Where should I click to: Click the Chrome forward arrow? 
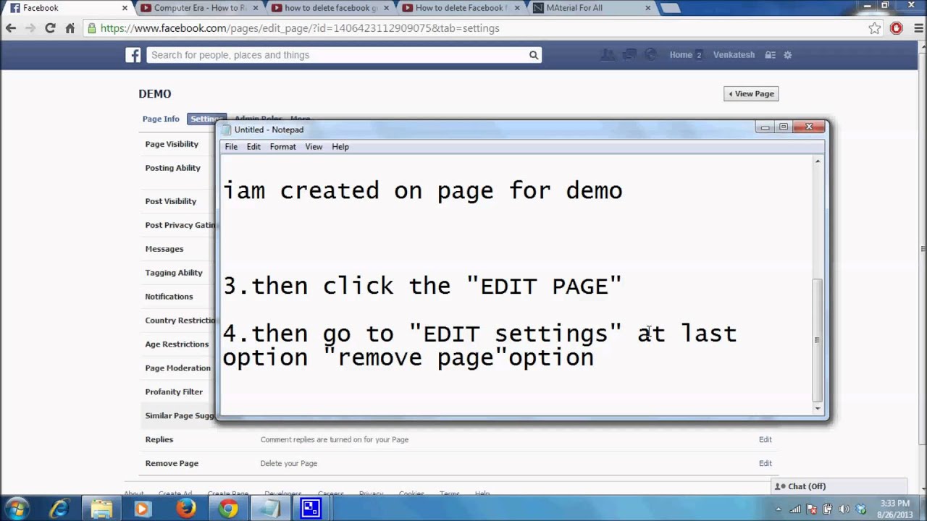pyautogui.click(x=30, y=28)
